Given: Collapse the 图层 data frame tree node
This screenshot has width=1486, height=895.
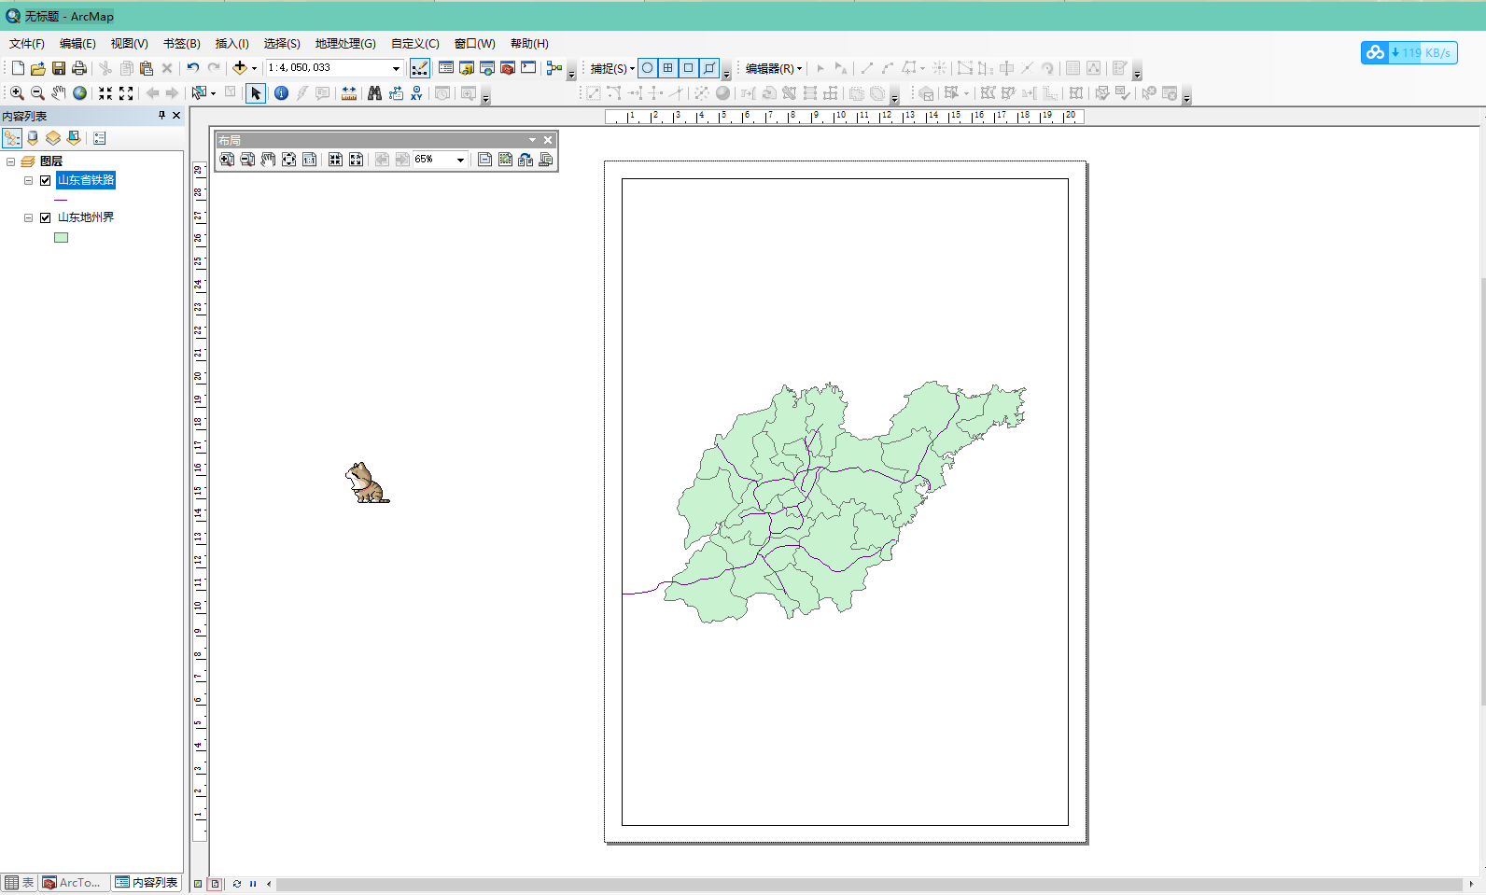Looking at the screenshot, I should coord(10,161).
